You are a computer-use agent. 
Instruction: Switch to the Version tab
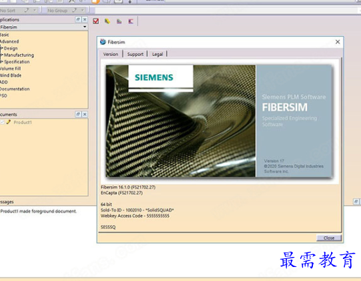point(111,54)
